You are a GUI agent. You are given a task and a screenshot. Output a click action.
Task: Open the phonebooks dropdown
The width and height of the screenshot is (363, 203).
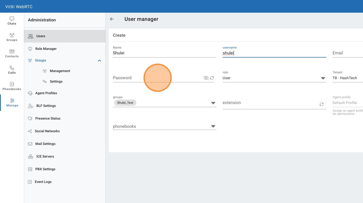pos(213,126)
